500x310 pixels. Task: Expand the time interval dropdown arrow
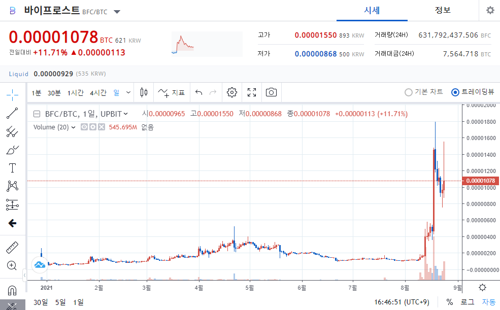point(128,93)
